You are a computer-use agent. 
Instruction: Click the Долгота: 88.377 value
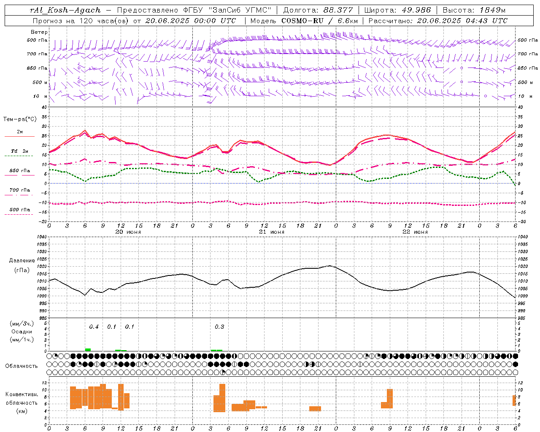pos(318,10)
